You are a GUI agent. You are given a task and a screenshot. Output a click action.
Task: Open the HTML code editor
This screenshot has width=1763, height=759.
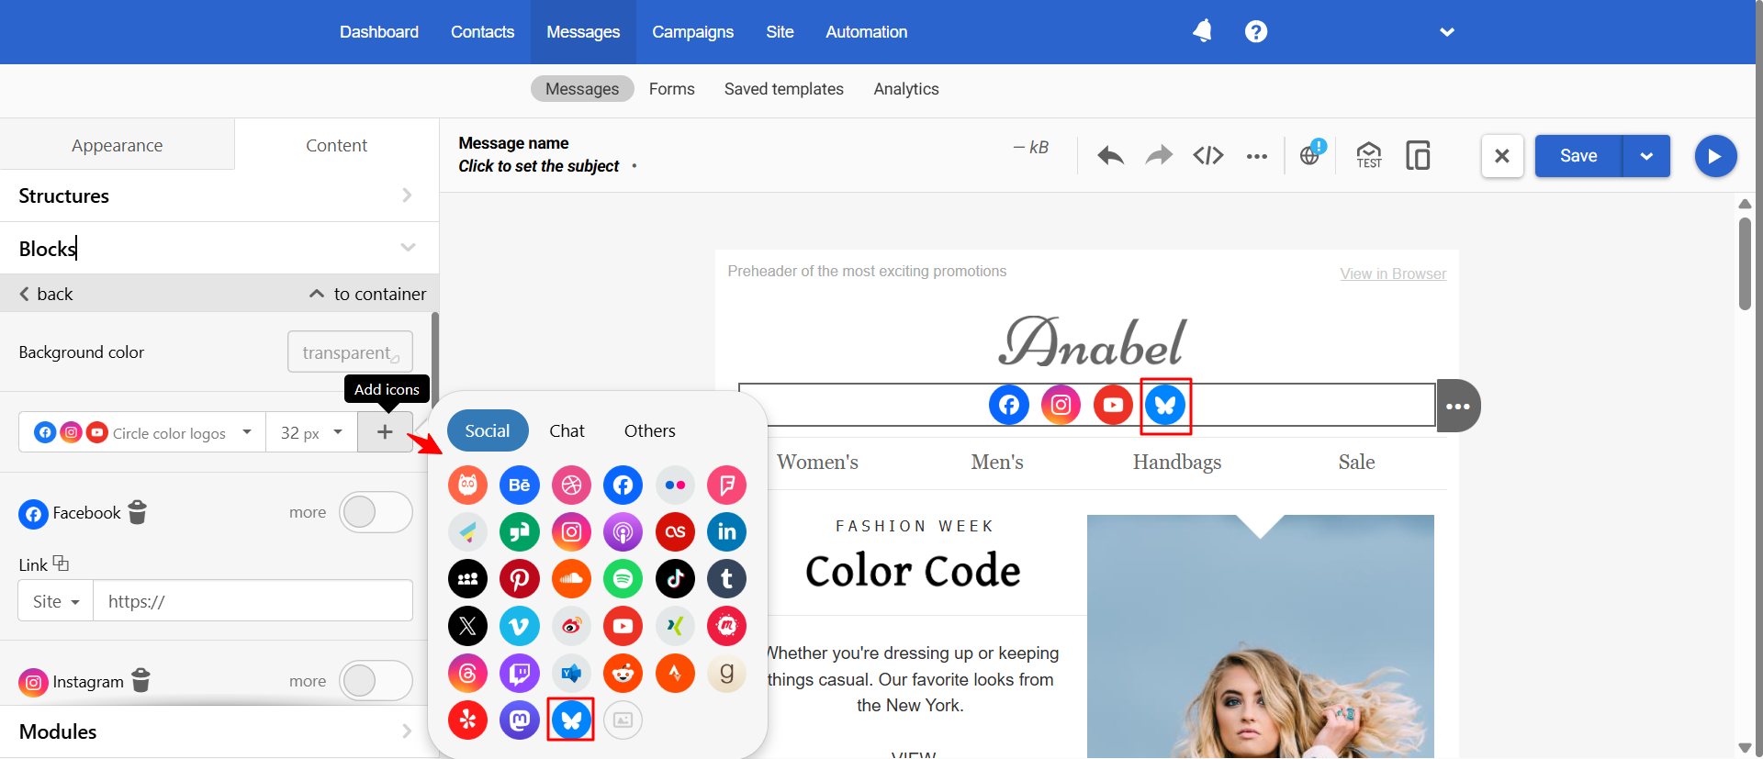pyautogui.click(x=1208, y=156)
